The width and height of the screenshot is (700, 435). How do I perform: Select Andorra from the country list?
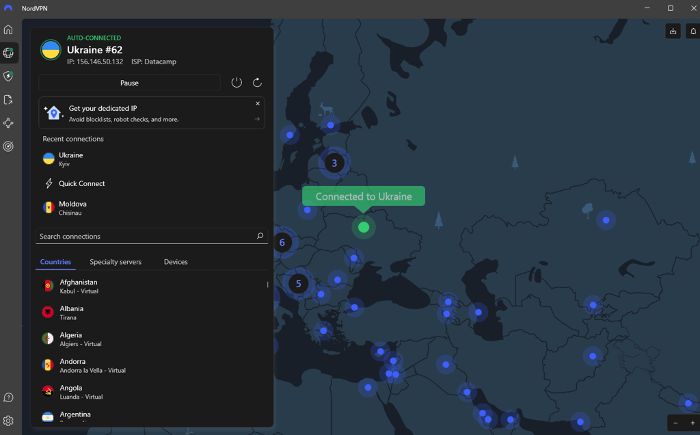pos(152,365)
